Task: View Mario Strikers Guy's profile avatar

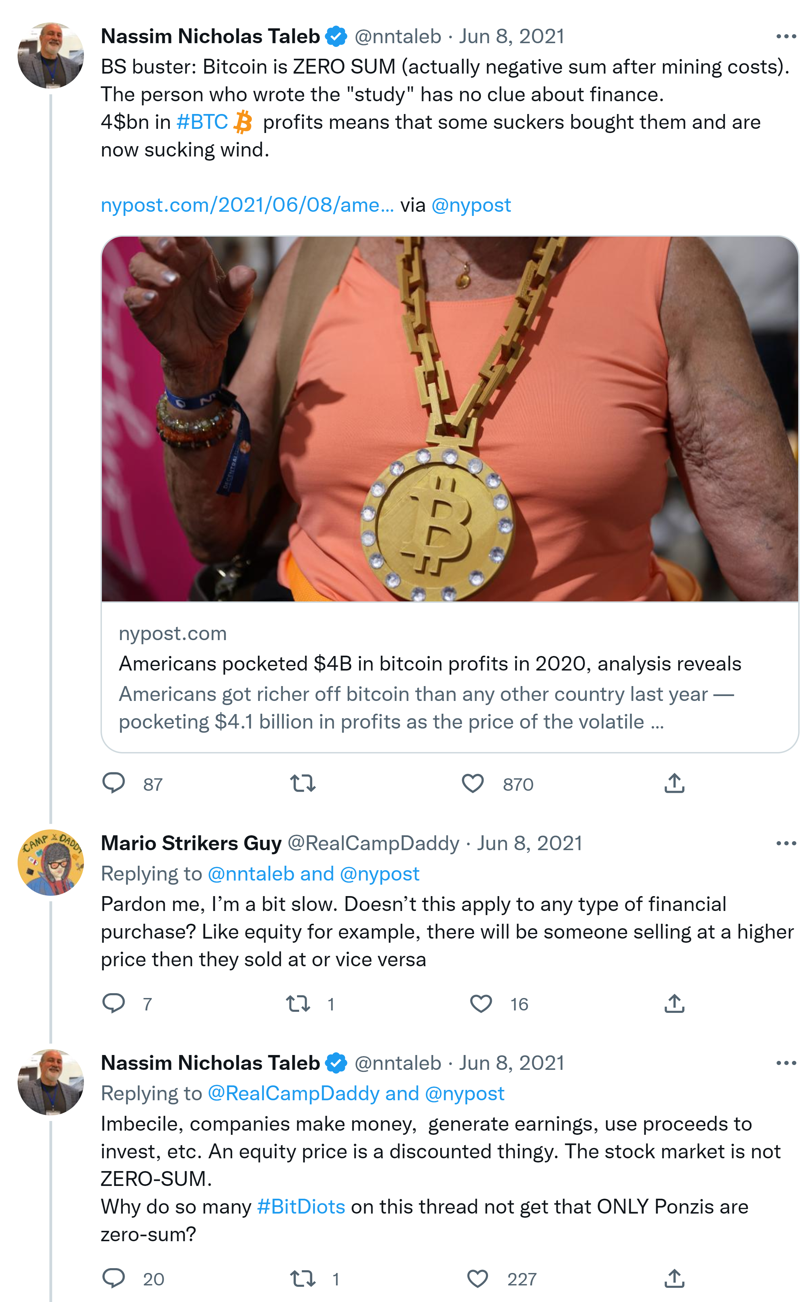Action: coord(50,863)
